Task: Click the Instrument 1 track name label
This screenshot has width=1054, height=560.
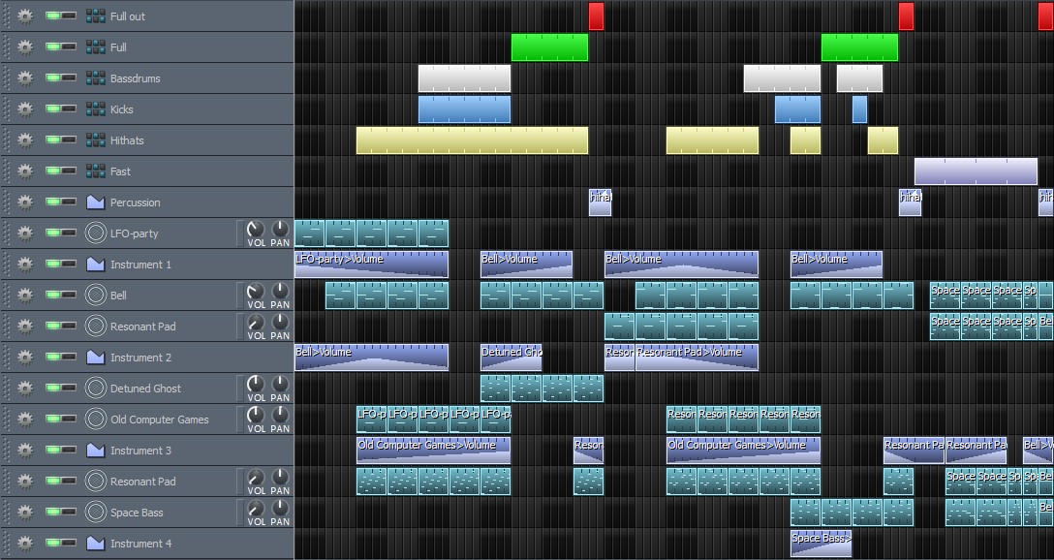Action: [140, 264]
